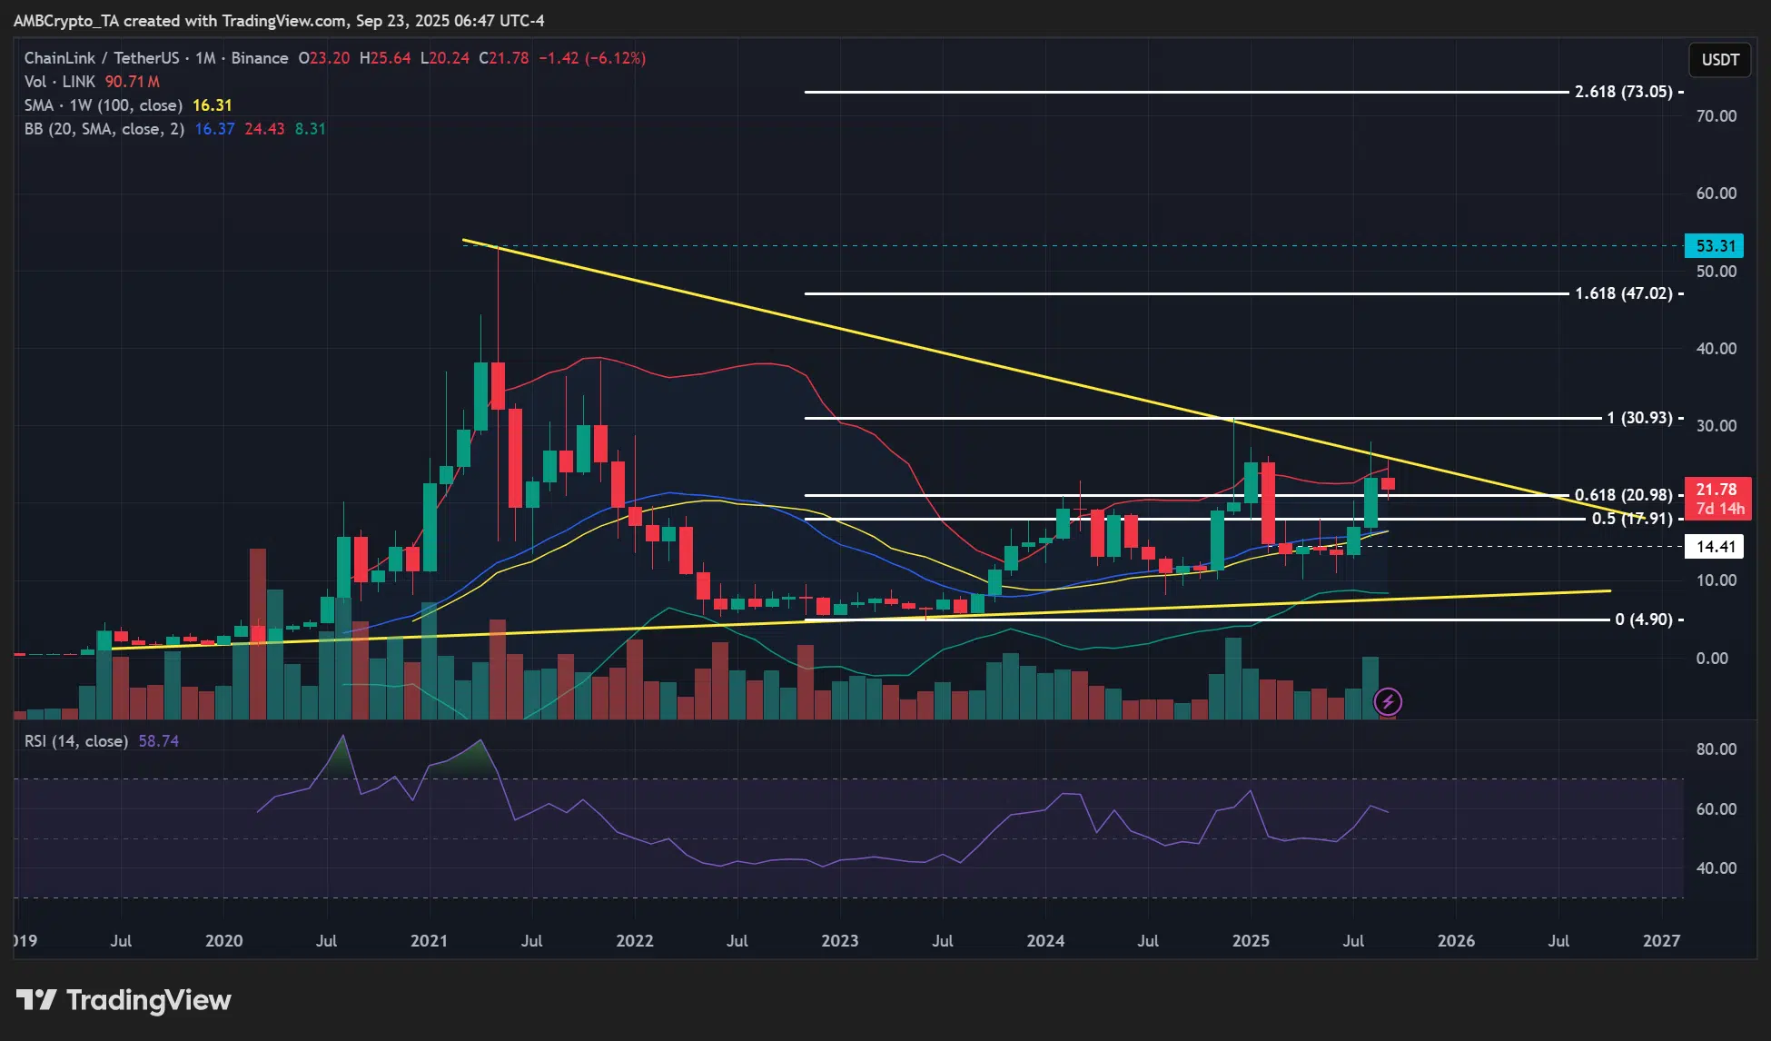The image size is (1771, 1041).
Task: Click the 2024 label on time axis
Action: coord(1045,941)
